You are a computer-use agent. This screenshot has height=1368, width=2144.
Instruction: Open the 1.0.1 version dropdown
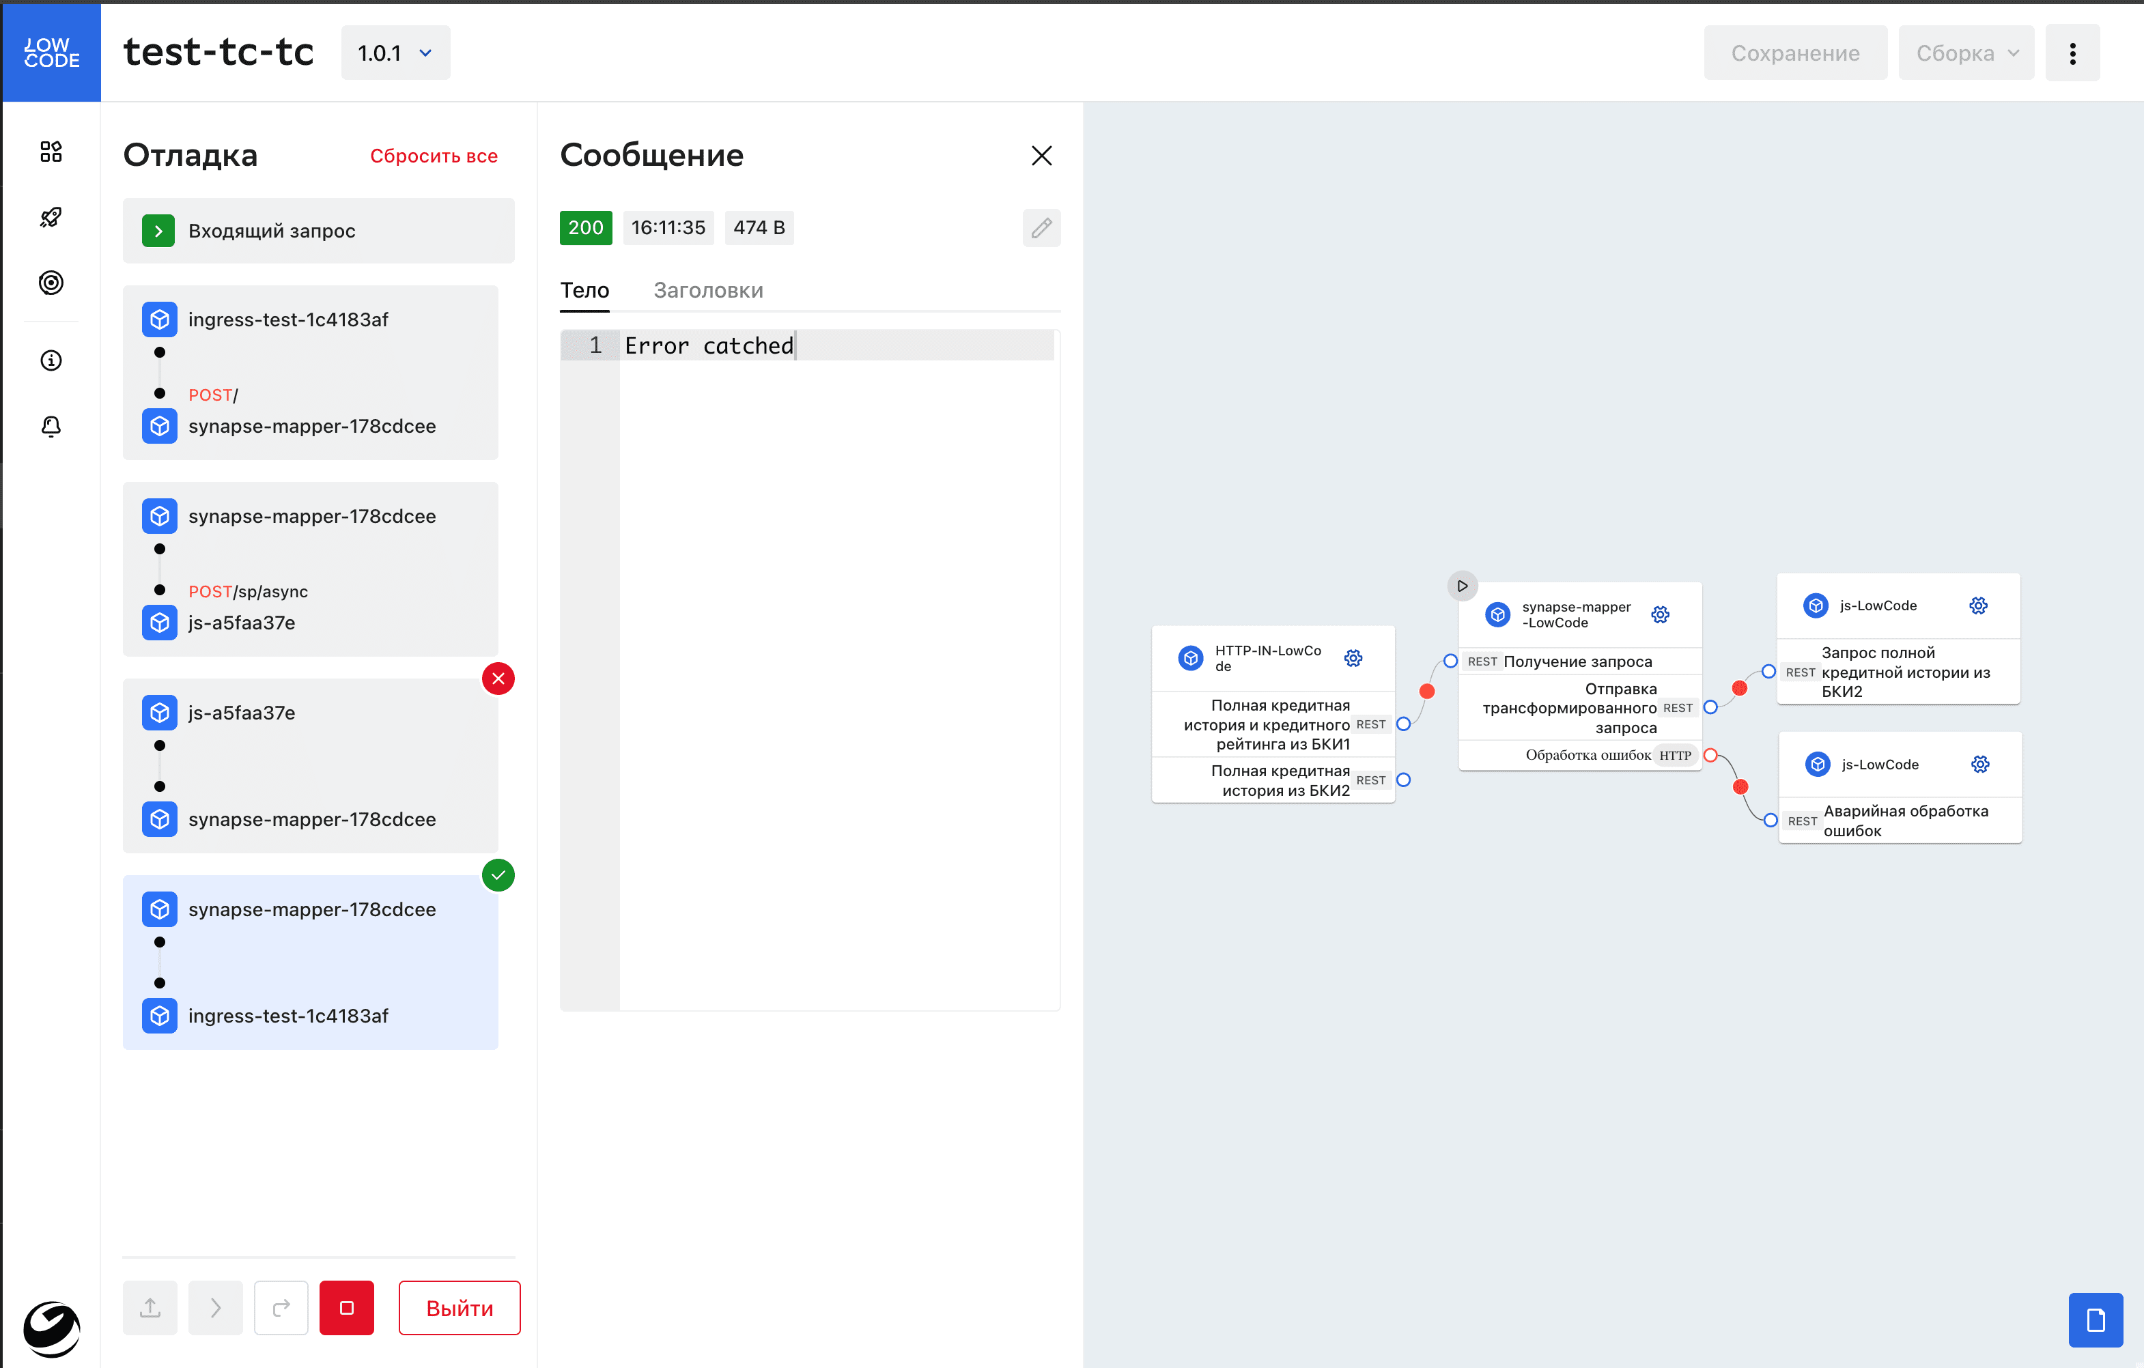[395, 53]
